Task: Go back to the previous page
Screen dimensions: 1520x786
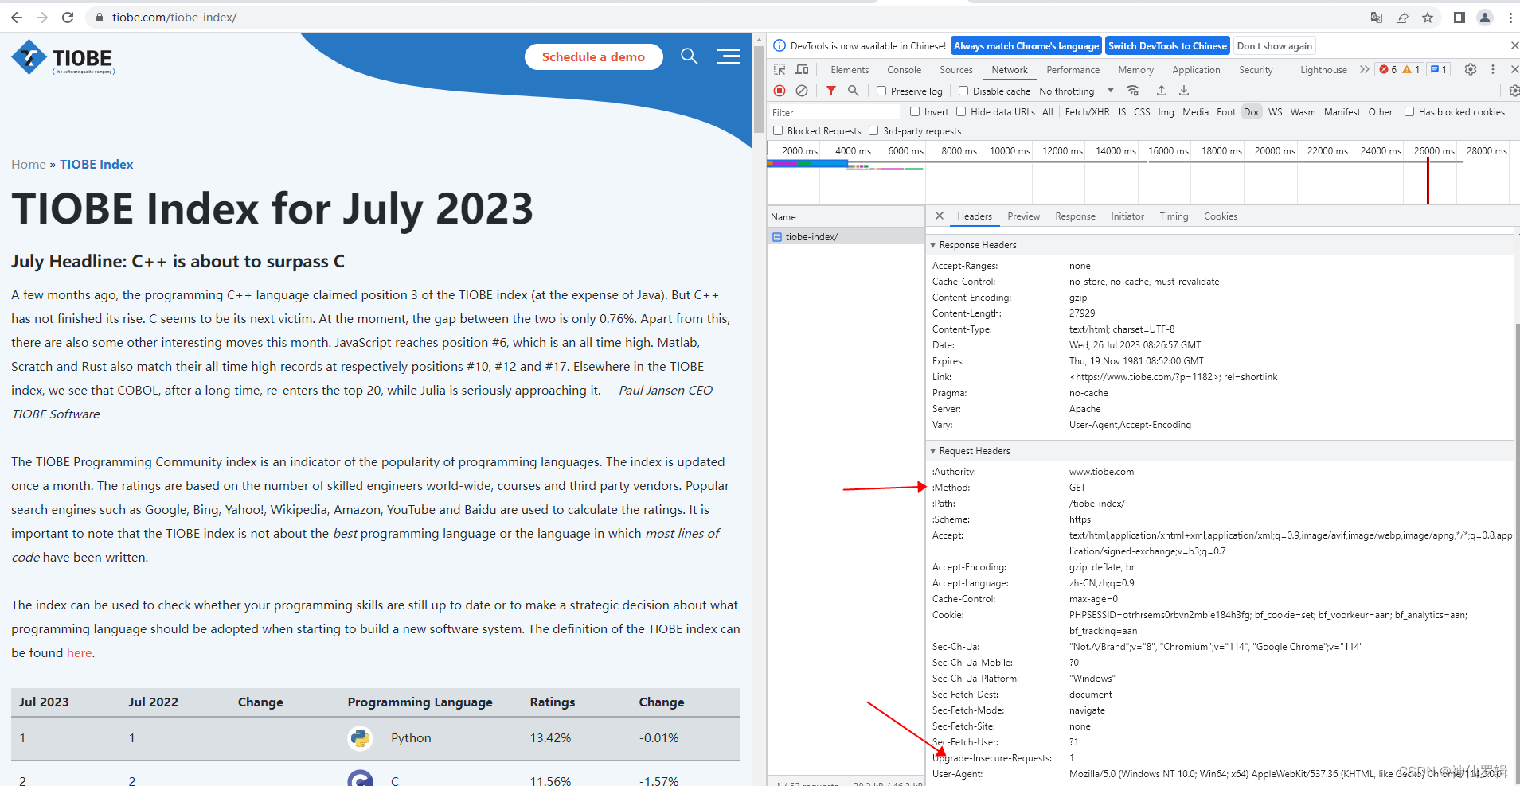Action: click(17, 18)
